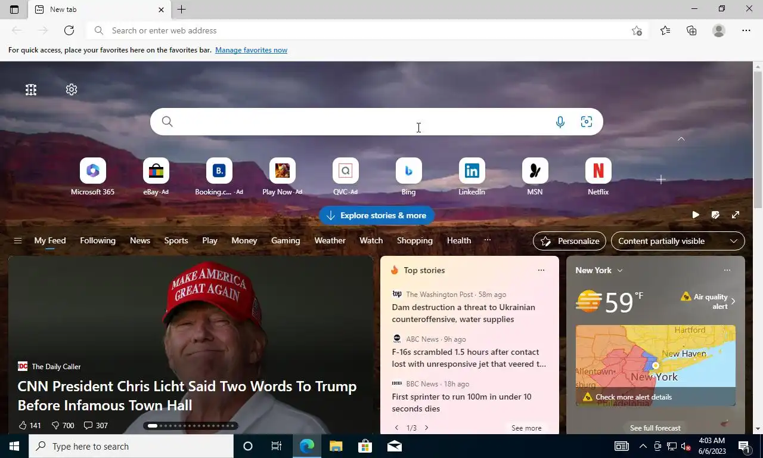
Task: Switch to the Sports tab
Action: tap(176, 240)
